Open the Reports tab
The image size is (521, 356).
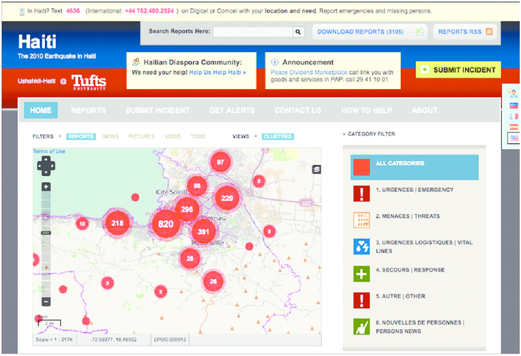[x=88, y=110]
